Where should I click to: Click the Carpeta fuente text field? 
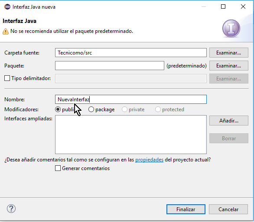(131, 52)
